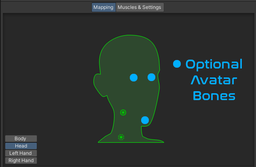Select the Body mapping view button
This screenshot has width=256, height=167.
tap(21, 139)
